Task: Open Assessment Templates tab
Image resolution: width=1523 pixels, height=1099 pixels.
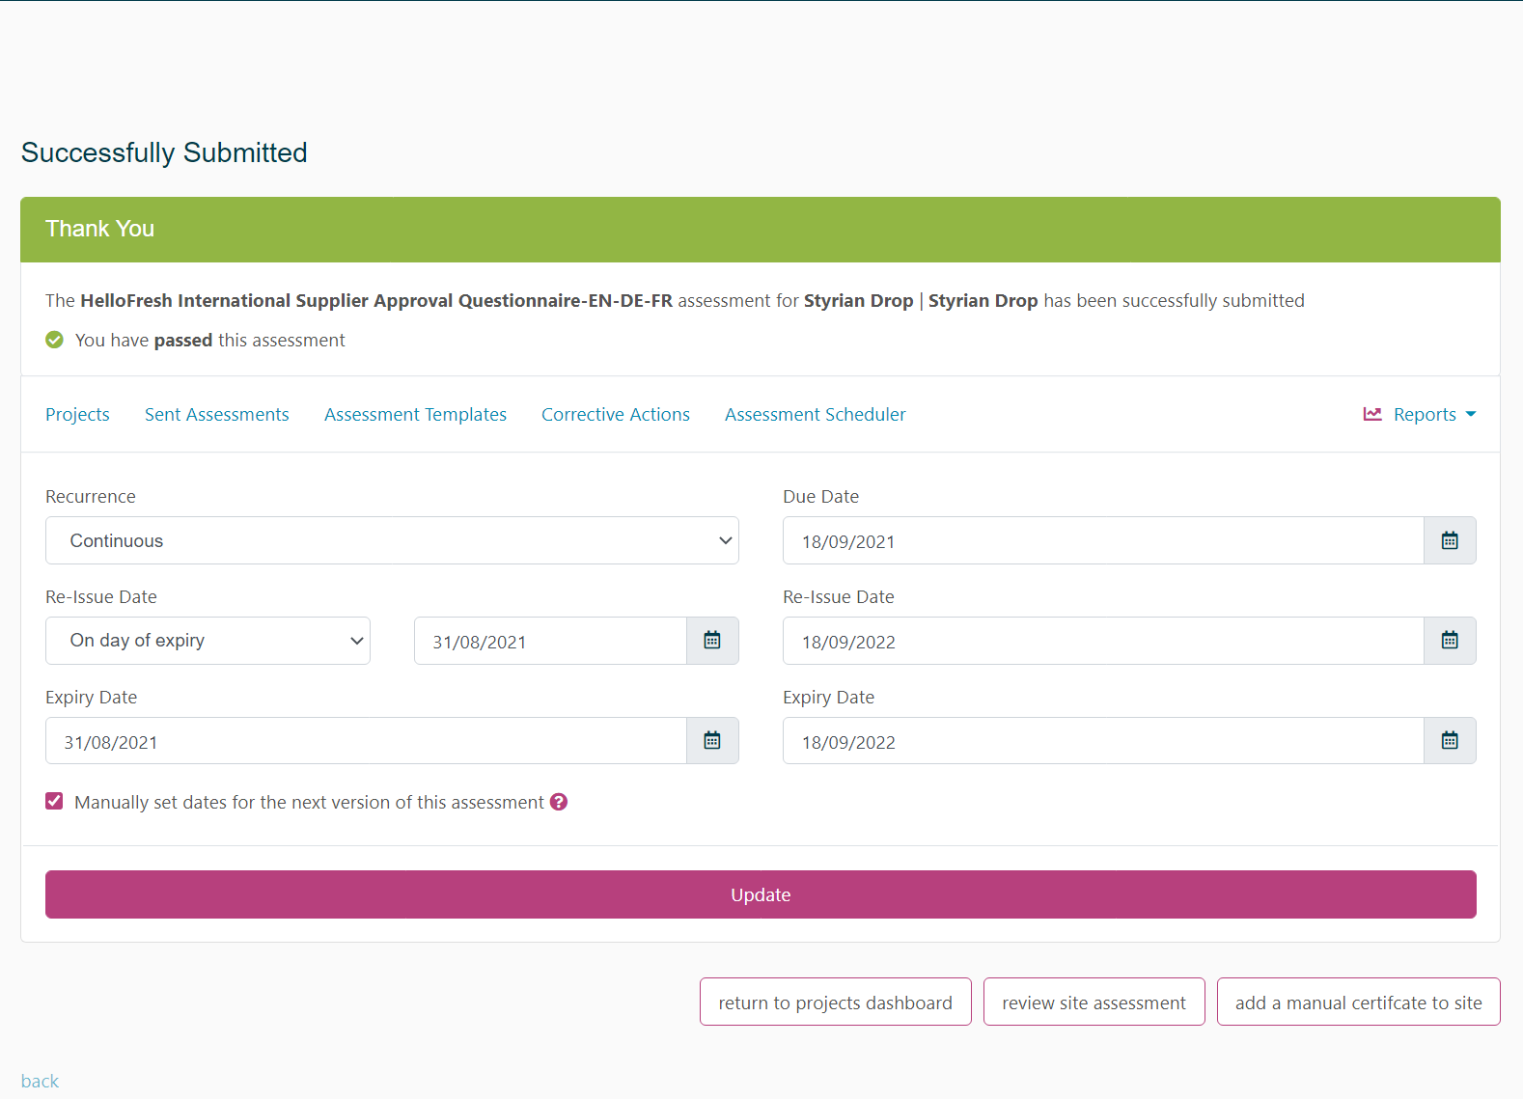Action: 415,414
